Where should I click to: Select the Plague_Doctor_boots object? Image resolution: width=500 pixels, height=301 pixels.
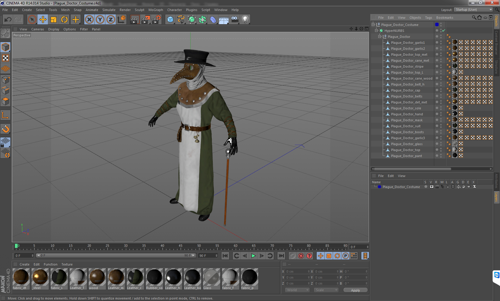[x=407, y=132]
